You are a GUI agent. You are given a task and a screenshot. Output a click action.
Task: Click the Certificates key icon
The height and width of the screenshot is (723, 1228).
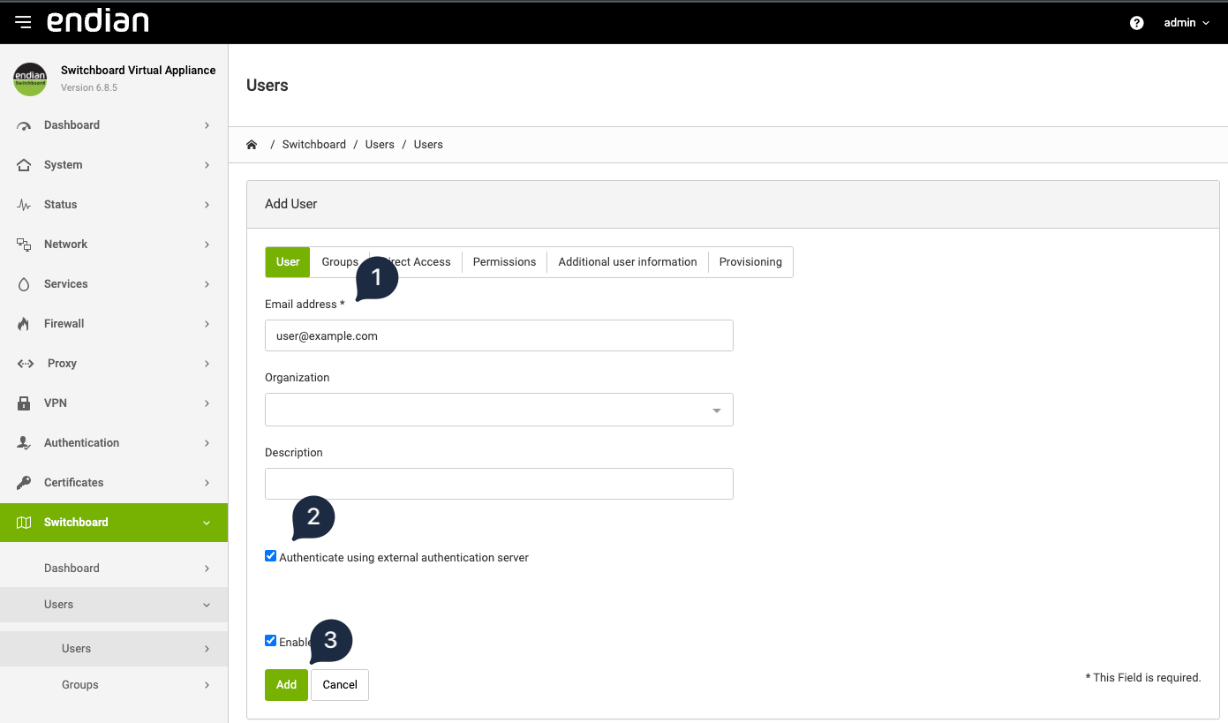point(24,483)
